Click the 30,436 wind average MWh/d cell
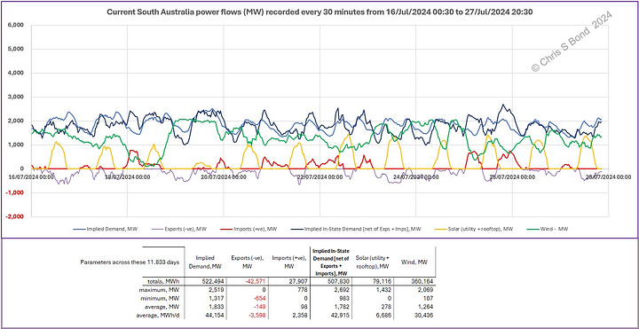Screen dimensions: 639x329 click(x=423, y=316)
